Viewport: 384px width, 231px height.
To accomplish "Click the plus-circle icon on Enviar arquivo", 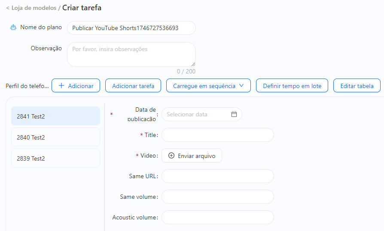I will [x=171, y=155].
